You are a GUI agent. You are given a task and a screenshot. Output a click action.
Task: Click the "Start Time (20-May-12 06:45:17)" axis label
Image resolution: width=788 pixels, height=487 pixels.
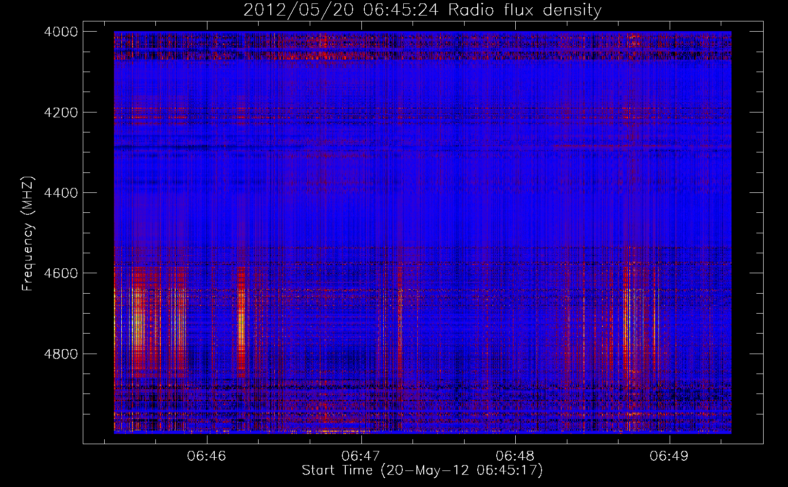point(422,470)
